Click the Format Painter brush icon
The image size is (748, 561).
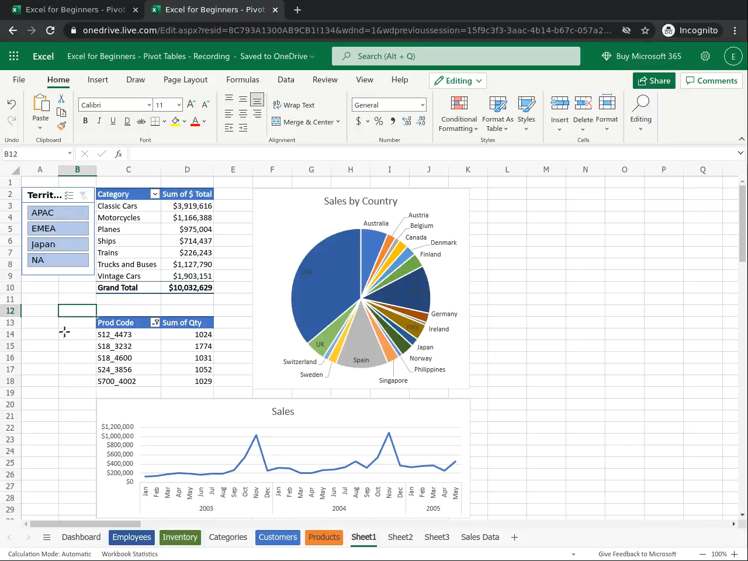click(61, 126)
